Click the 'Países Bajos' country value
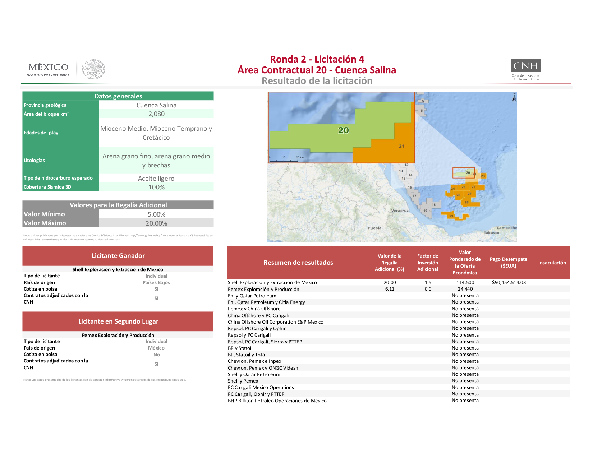Image resolution: width=593 pixels, height=458 pixels. (x=156, y=282)
